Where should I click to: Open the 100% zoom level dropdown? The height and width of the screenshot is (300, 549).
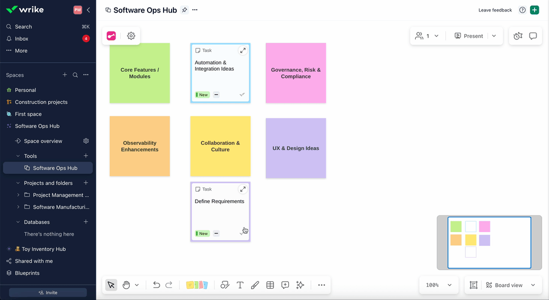click(x=439, y=285)
